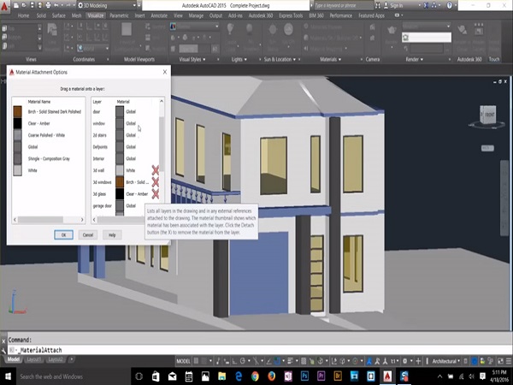
Task: Click the MODEL space button in status bar
Action: point(183,361)
